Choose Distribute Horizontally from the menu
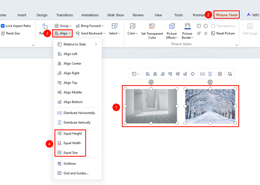Screen dimensions: 260x185 click(77, 113)
